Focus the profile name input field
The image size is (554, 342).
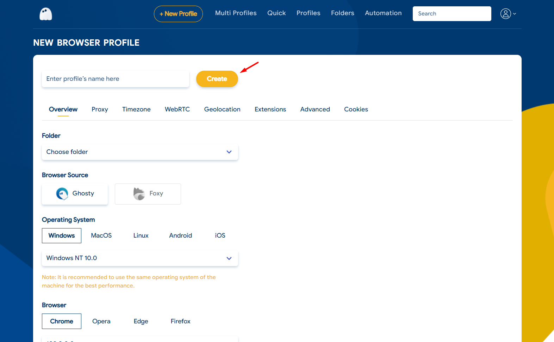[115, 79]
